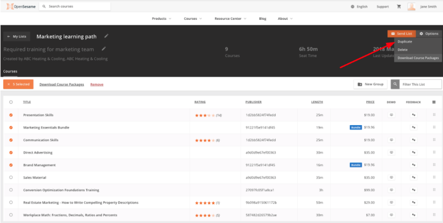Click the Remove link
Screen dimensions: 443x223
coord(97,85)
